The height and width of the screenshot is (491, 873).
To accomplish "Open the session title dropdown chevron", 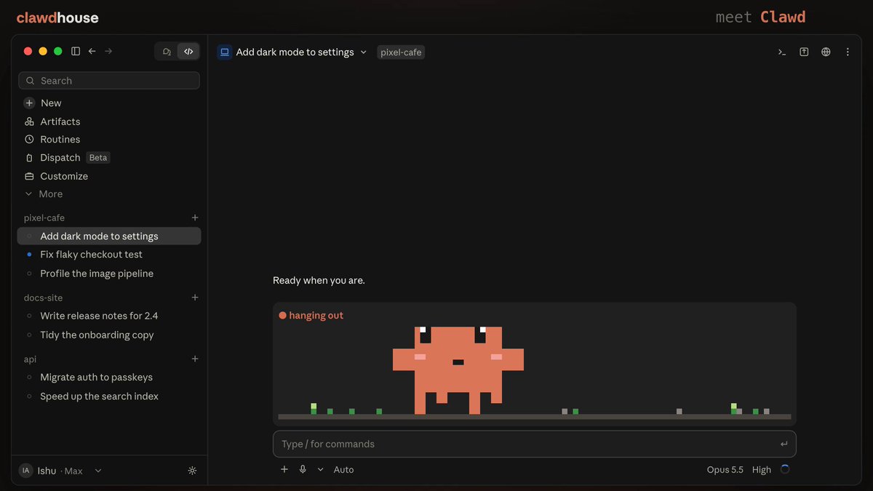I will [x=364, y=52].
